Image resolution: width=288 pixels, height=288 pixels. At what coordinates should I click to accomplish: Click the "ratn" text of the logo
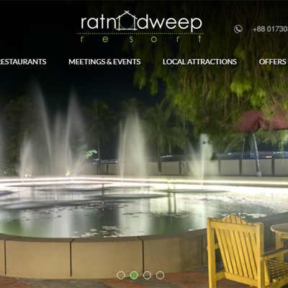click(99, 22)
